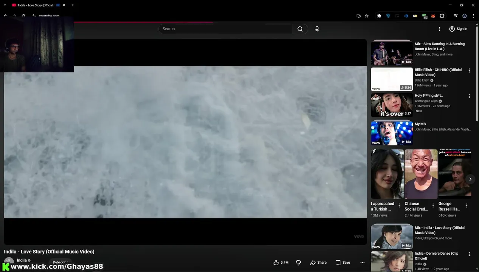Share the Indila video
The image size is (479, 272).
pyautogui.click(x=318, y=263)
